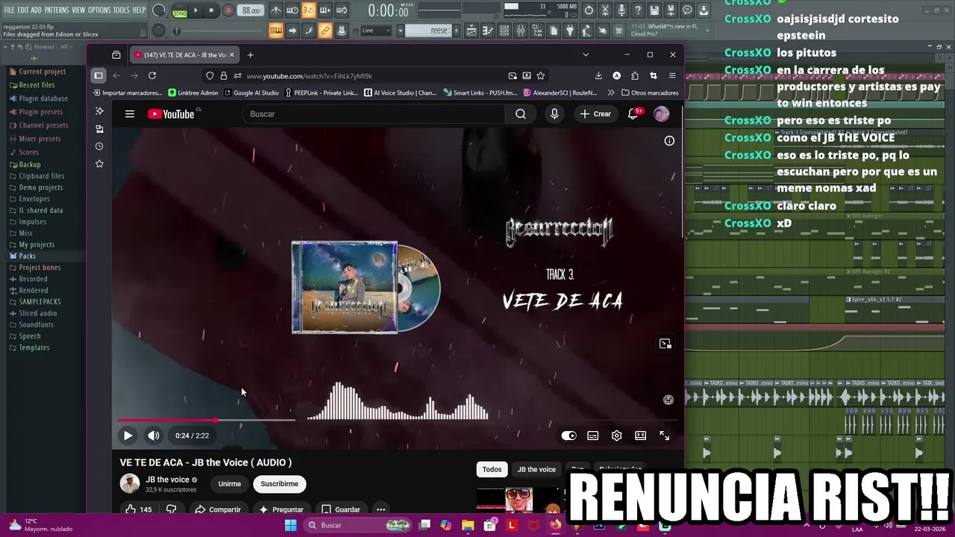Expand the SAMPLEPACKS folder
Image resolution: width=955 pixels, height=537 pixels.
point(40,301)
